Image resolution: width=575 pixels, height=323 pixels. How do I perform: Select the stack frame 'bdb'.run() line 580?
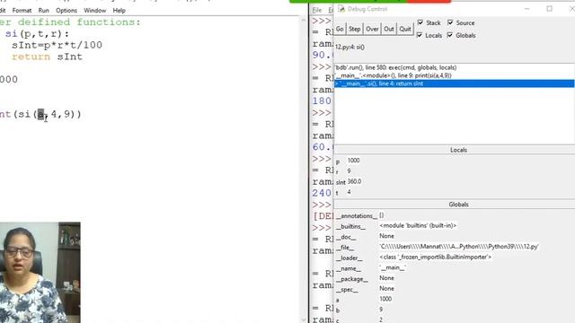pos(454,67)
